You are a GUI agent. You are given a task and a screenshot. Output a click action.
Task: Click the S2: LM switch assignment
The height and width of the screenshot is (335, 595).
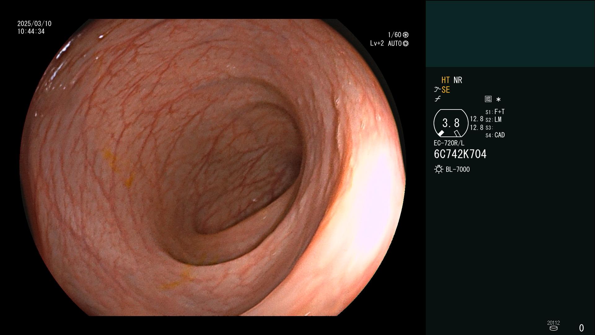[493, 119]
